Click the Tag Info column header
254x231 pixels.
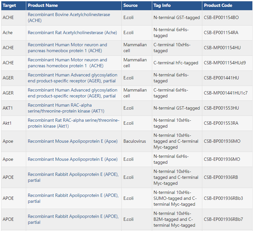click(162, 5)
